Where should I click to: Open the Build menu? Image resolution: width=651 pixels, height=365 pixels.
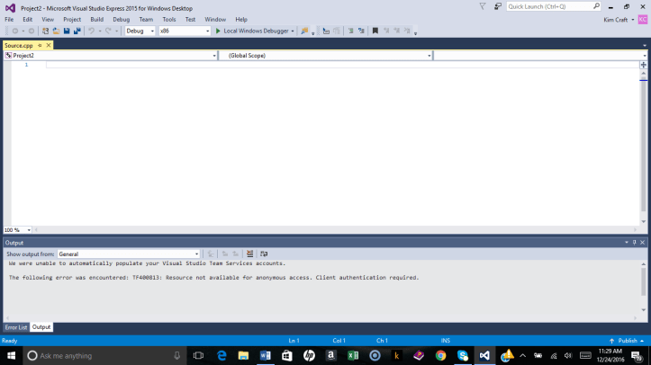(96, 19)
